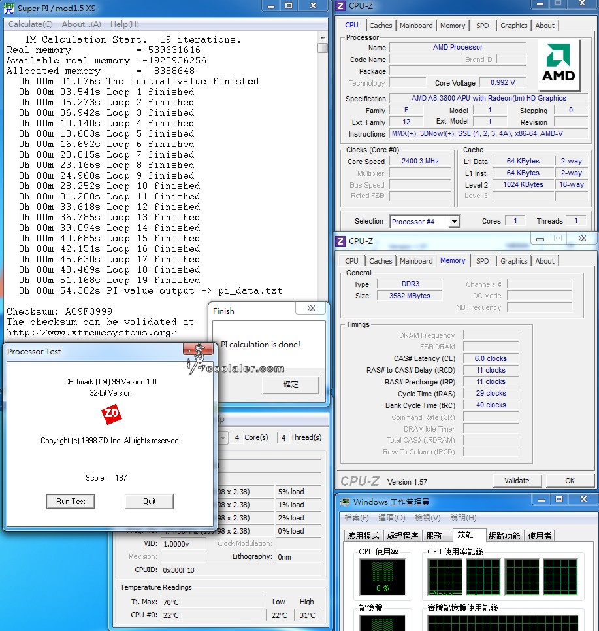This screenshot has height=631, width=599.
Task: Click the red ZD logo in Processor Test
Action: (x=111, y=415)
